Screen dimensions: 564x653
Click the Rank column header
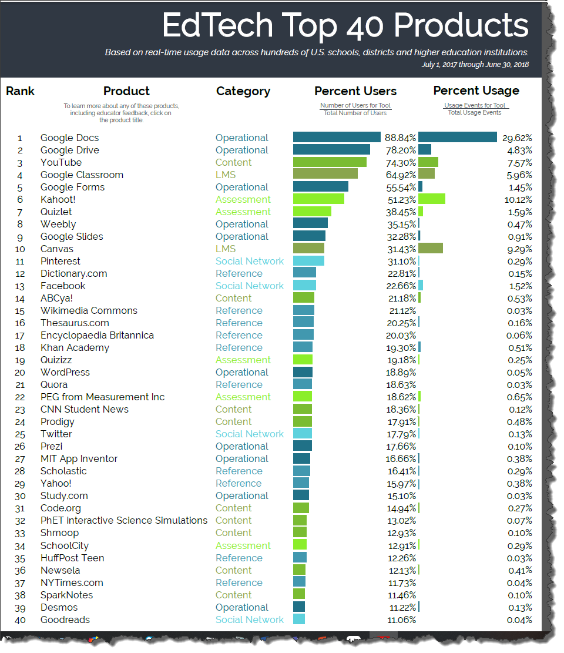click(x=20, y=91)
